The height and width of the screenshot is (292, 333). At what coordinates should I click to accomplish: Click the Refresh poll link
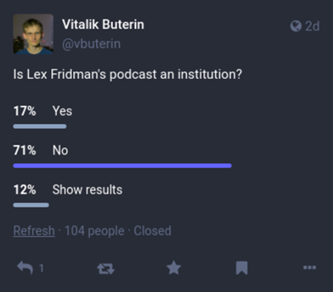coord(34,230)
